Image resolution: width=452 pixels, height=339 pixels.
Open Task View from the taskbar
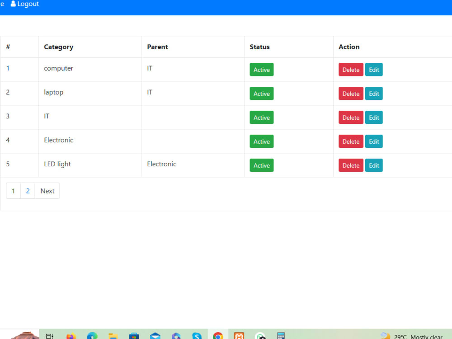[x=50, y=336]
